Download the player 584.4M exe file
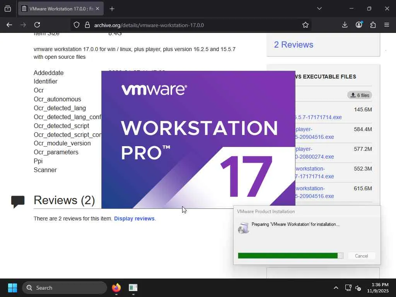 [315, 133]
